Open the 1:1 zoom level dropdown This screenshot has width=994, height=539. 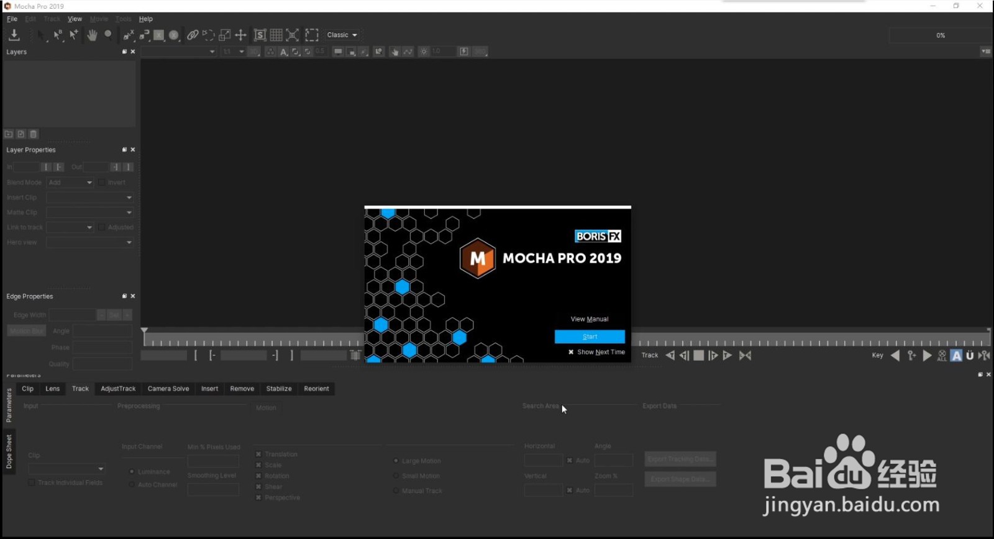[x=234, y=52]
